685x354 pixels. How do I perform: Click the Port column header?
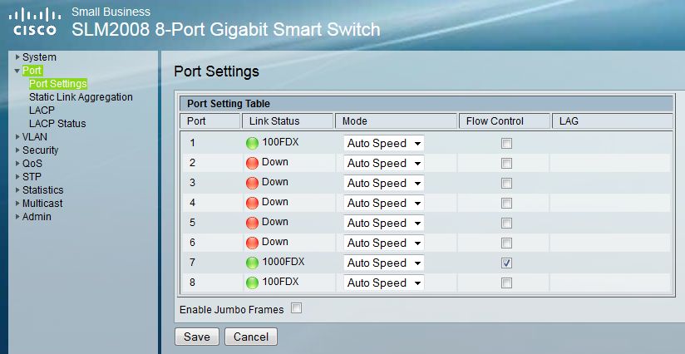point(209,121)
